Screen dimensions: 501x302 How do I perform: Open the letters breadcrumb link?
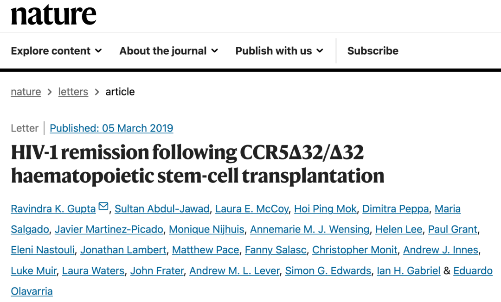click(73, 92)
